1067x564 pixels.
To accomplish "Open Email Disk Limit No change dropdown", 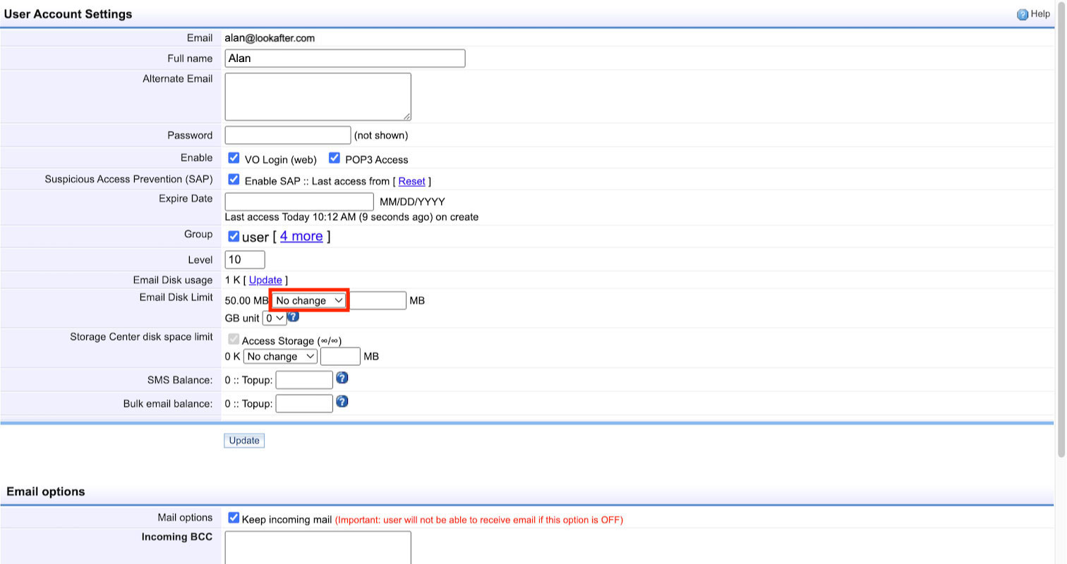I will 309,300.
